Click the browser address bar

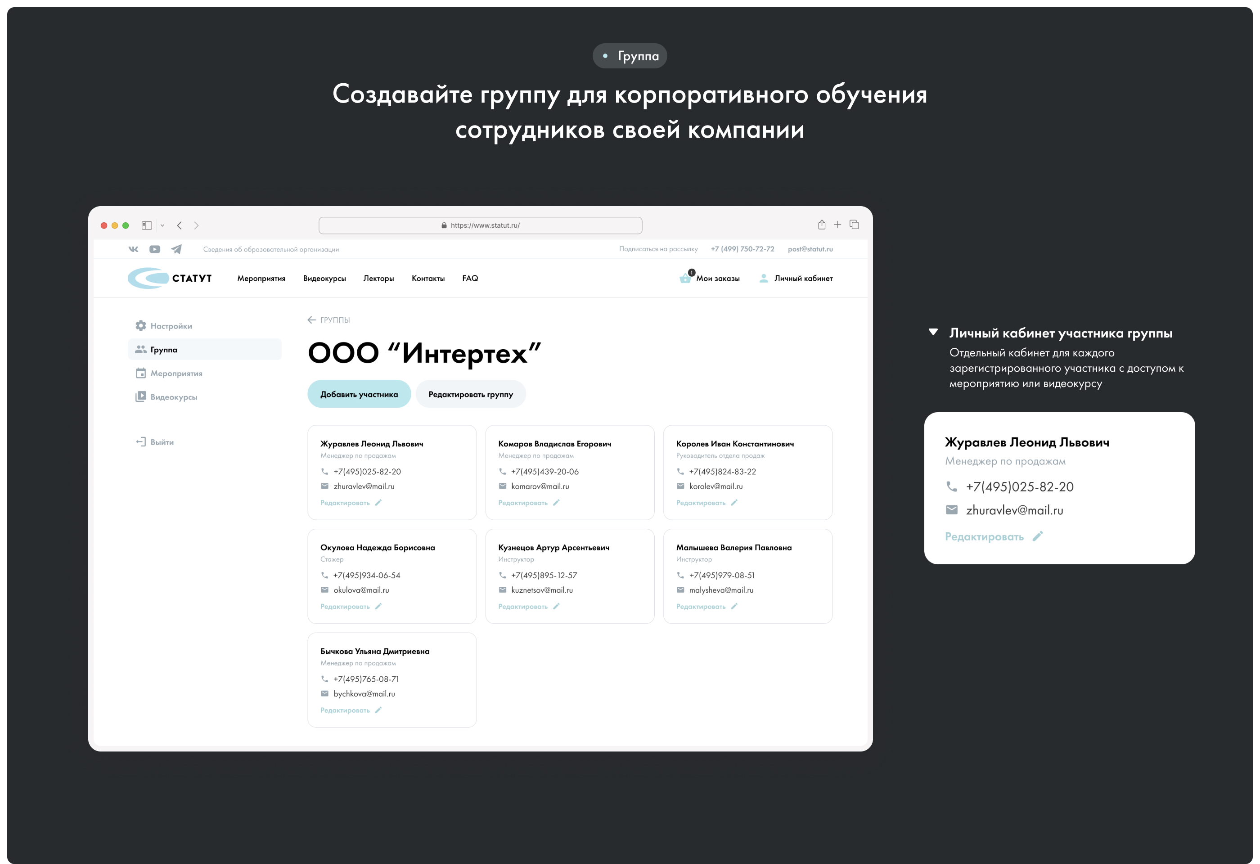tap(480, 225)
